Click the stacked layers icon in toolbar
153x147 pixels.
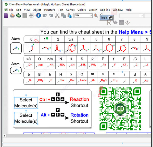coord(115,22)
